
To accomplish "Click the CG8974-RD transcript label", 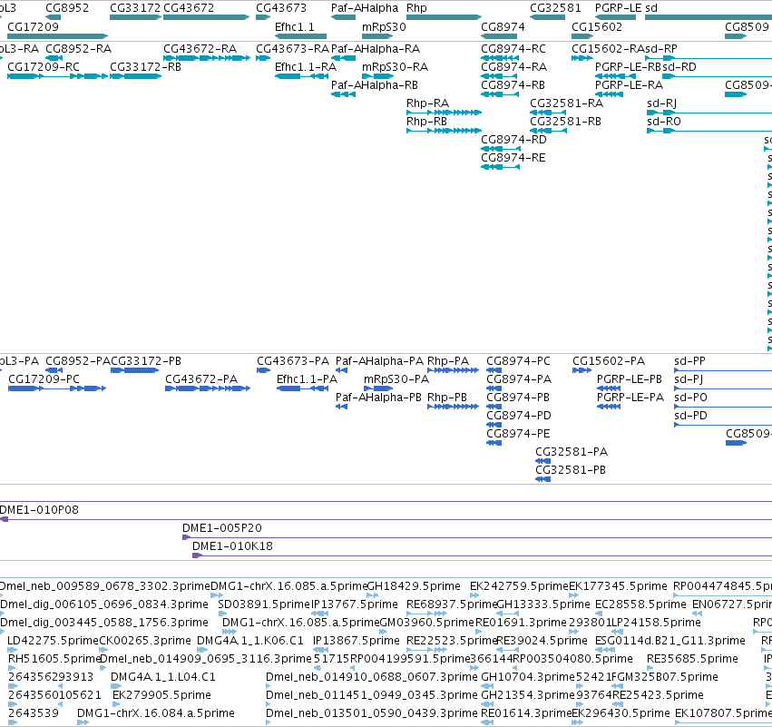I will pos(514,140).
